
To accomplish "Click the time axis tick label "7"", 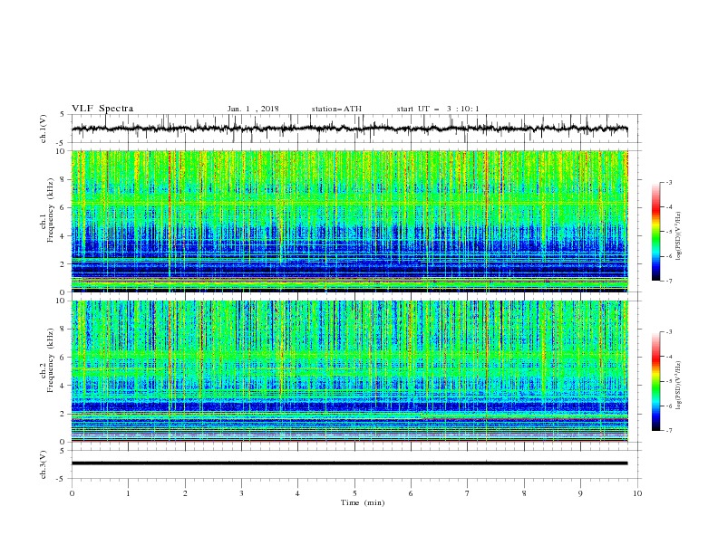I will tap(468, 493).
